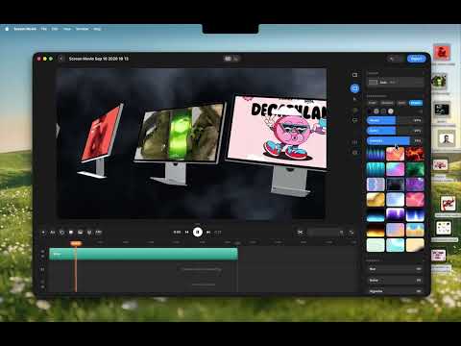461x346 pixels.
Task: Choose the golden yellow background thumbnail
Action: coord(376,199)
